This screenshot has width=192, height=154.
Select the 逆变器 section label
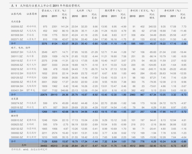[x=15, y=99]
